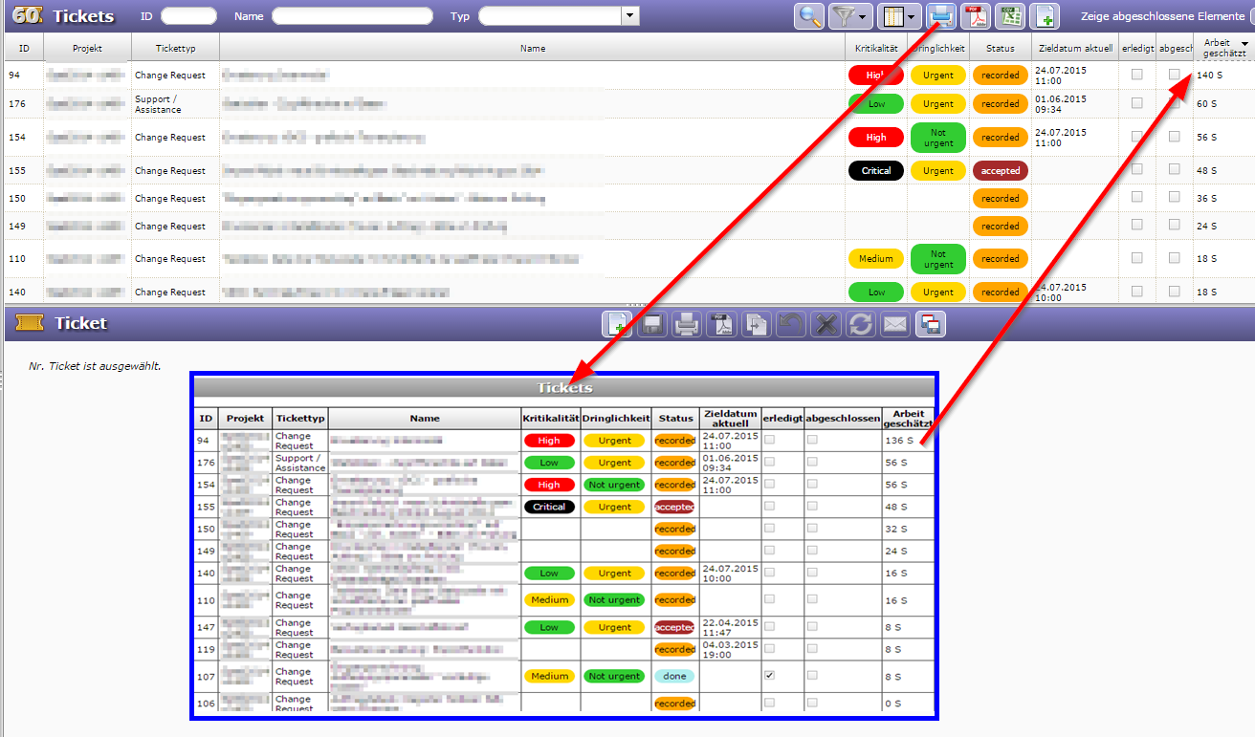Copy the ticket using the duplicate pages icon
This screenshot has width=1255, height=737.
[756, 324]
